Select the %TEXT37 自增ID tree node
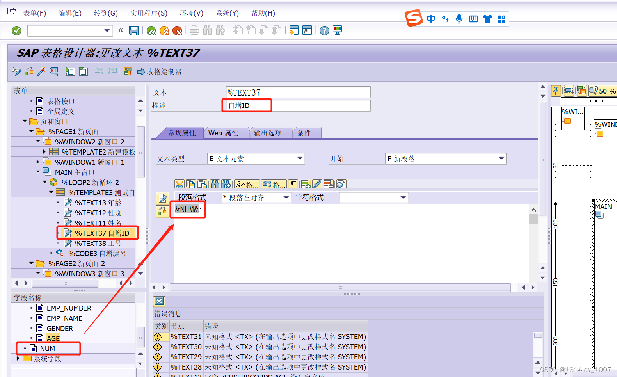 [102, 233]
